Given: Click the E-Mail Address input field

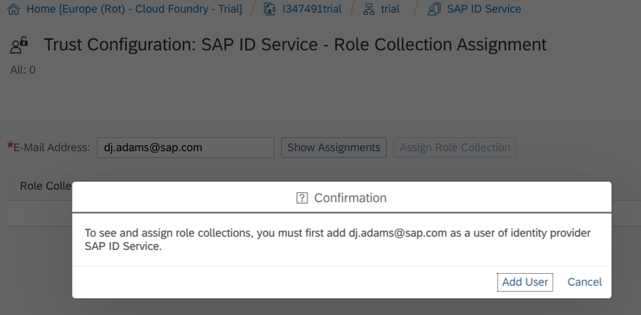Looking at the screenshot, I should coord(185,147).
